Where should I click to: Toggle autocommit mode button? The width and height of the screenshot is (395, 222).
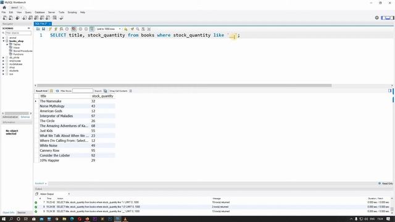[x=91, y=29]
